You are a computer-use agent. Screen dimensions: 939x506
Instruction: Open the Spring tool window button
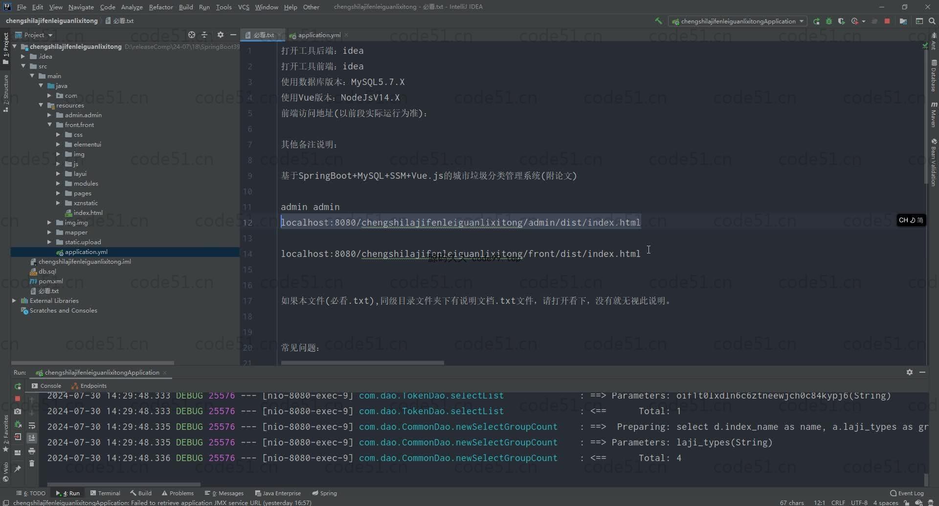click(324, 493)
